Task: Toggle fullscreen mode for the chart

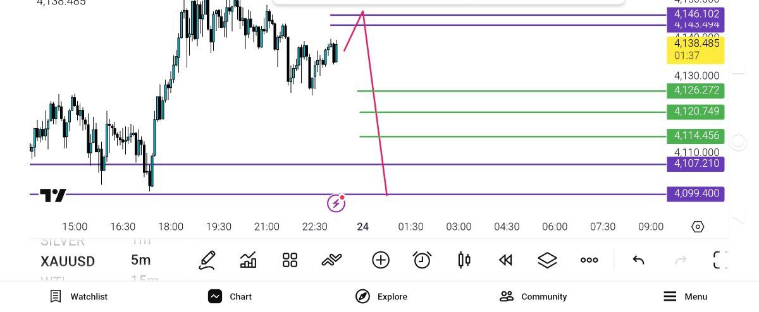Action: click(720, 260)
